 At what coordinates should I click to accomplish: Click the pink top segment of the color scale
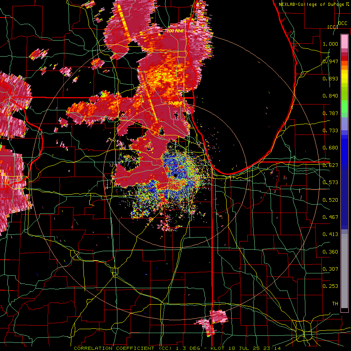[344, 42]
